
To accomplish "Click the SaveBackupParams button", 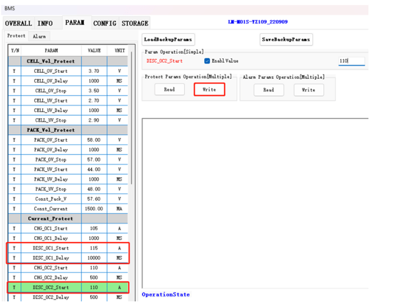I will click(286, 40).
